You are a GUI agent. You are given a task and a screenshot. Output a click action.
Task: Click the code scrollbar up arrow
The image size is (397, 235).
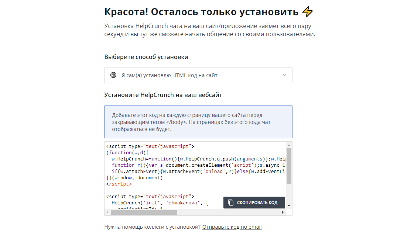(x=289, y=145)
